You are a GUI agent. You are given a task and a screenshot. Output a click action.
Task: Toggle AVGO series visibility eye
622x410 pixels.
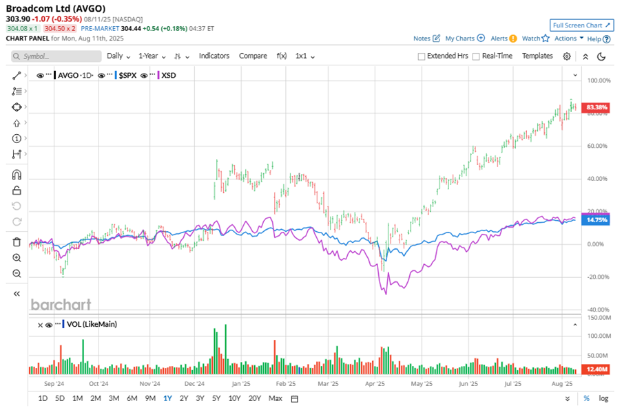point(40,75)
